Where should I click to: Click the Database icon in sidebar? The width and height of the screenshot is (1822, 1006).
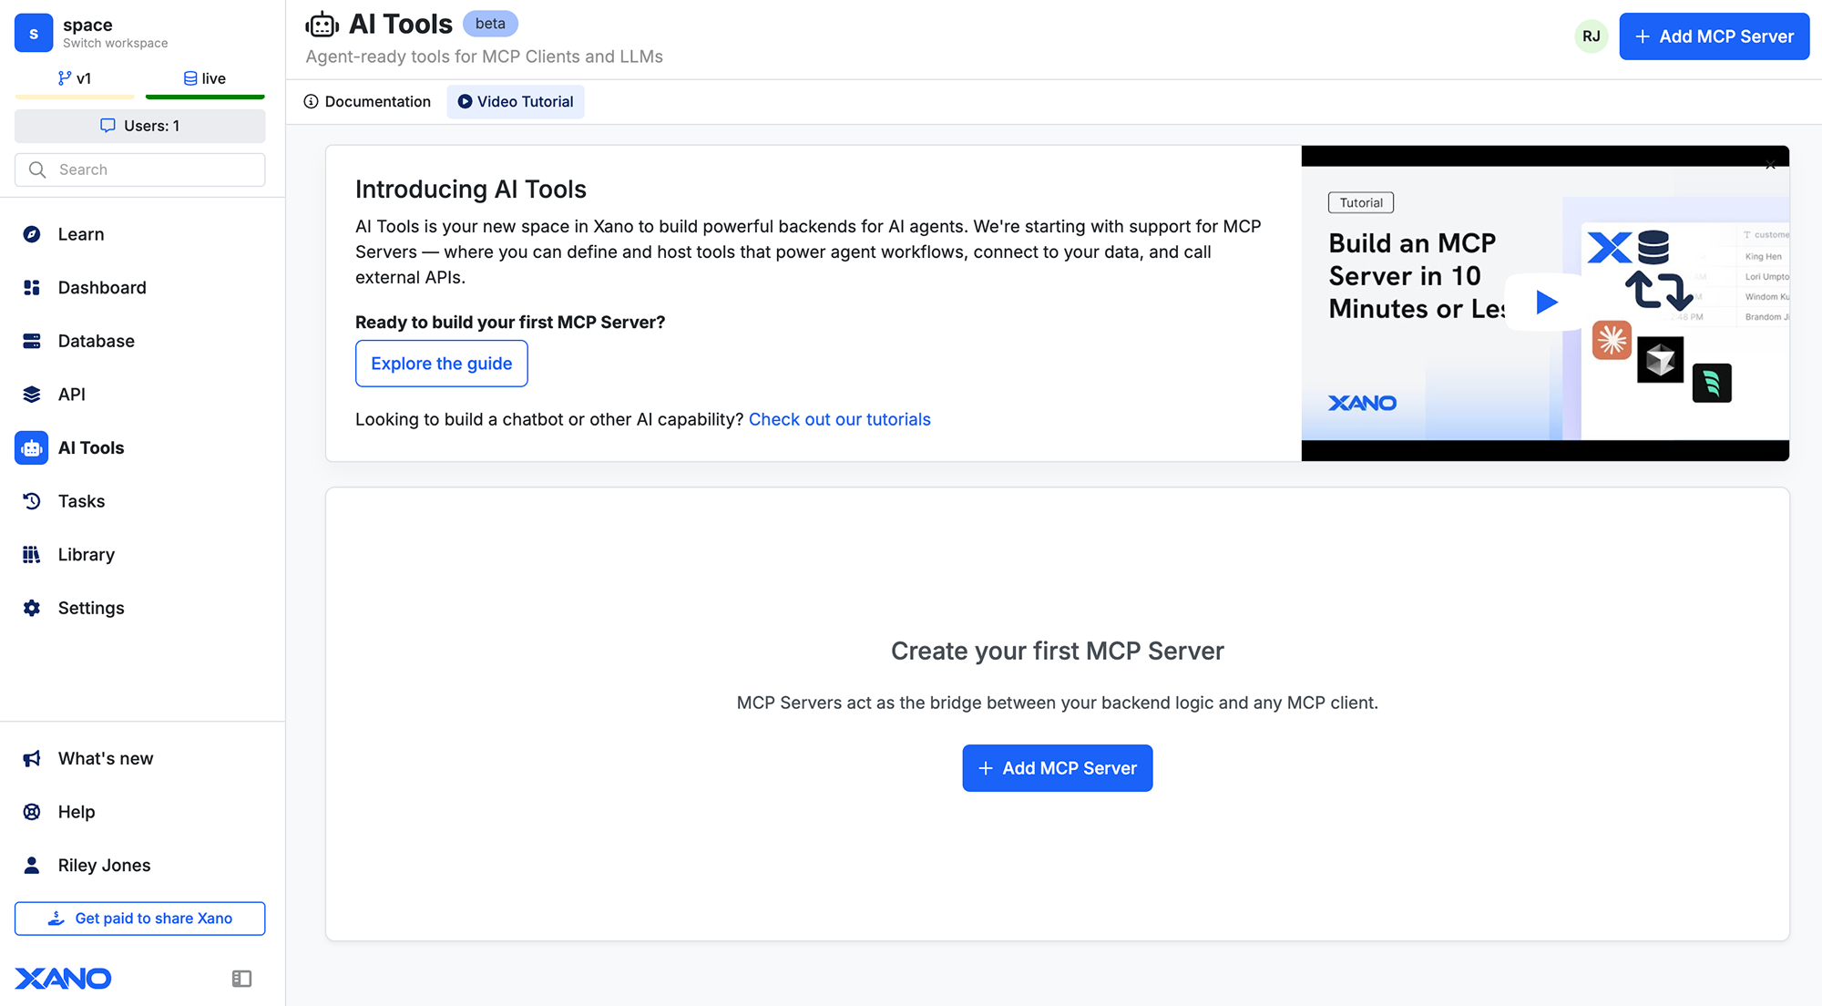[x=32, y=341]
